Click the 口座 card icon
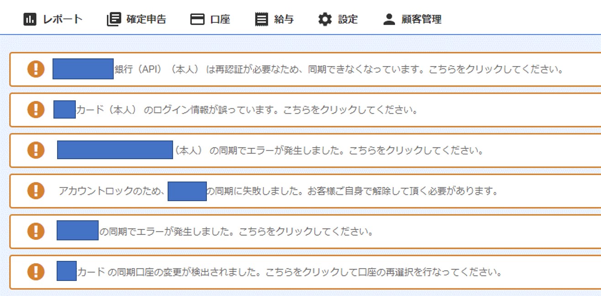The image size is (601, 296). tap(197, 20)
